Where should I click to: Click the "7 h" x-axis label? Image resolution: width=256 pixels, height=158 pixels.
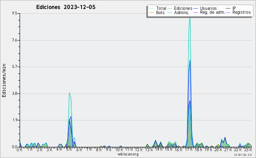tap(89, 149)
